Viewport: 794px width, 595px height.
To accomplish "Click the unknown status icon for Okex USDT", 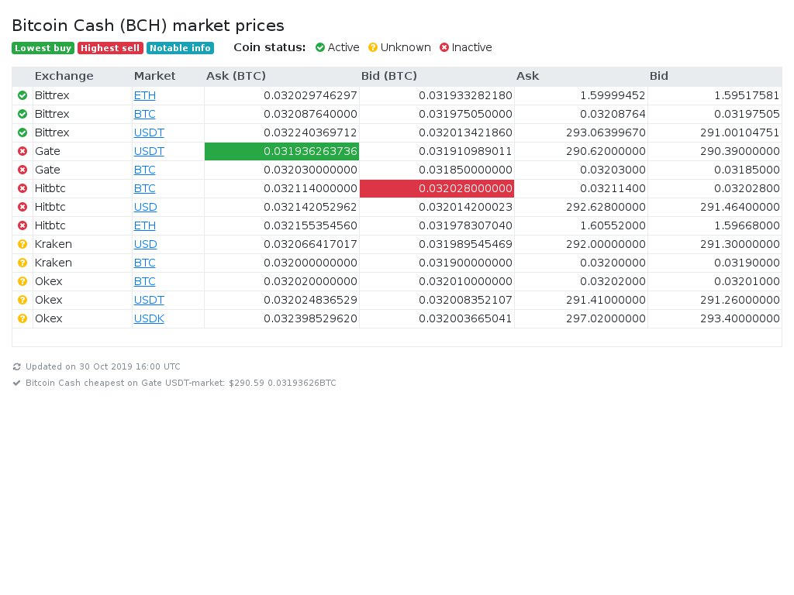I will point(22,300).
